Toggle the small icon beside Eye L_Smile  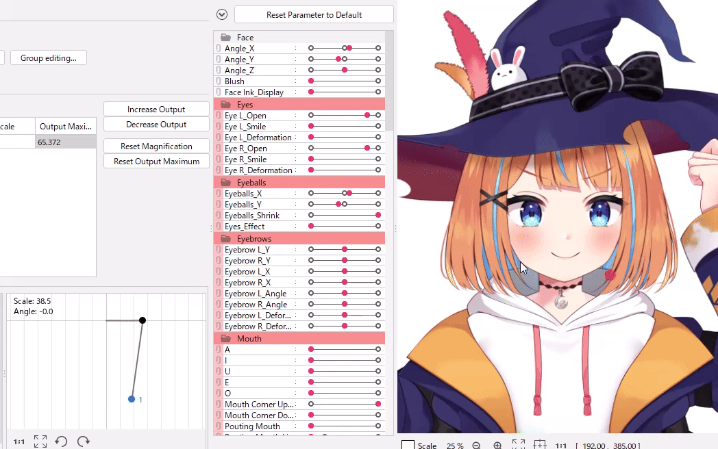pyautogui.click(x=219, y=127)
